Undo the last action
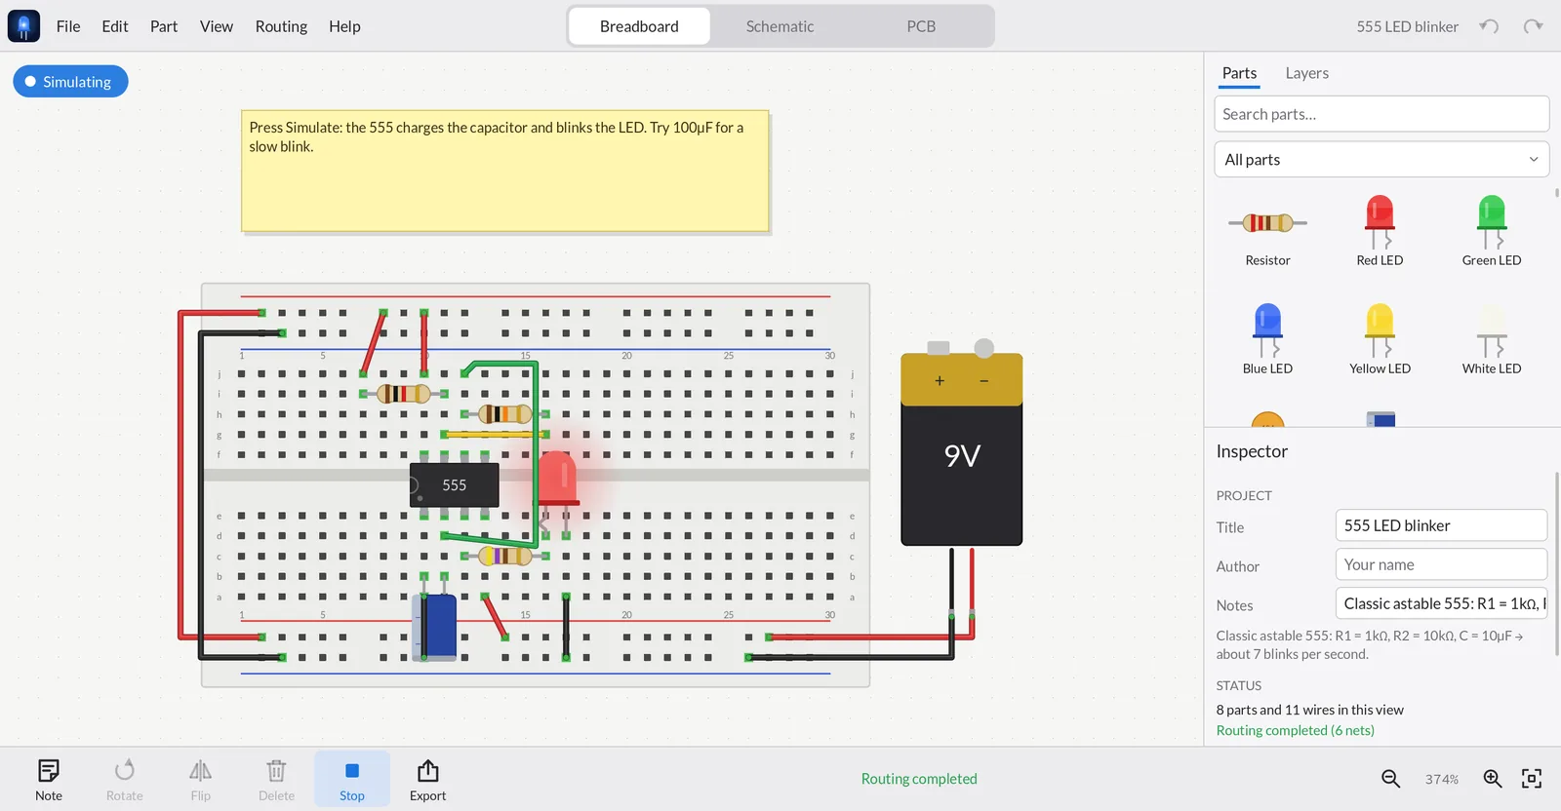This screenshot has width=1561, height=811. pos(1489,26)
